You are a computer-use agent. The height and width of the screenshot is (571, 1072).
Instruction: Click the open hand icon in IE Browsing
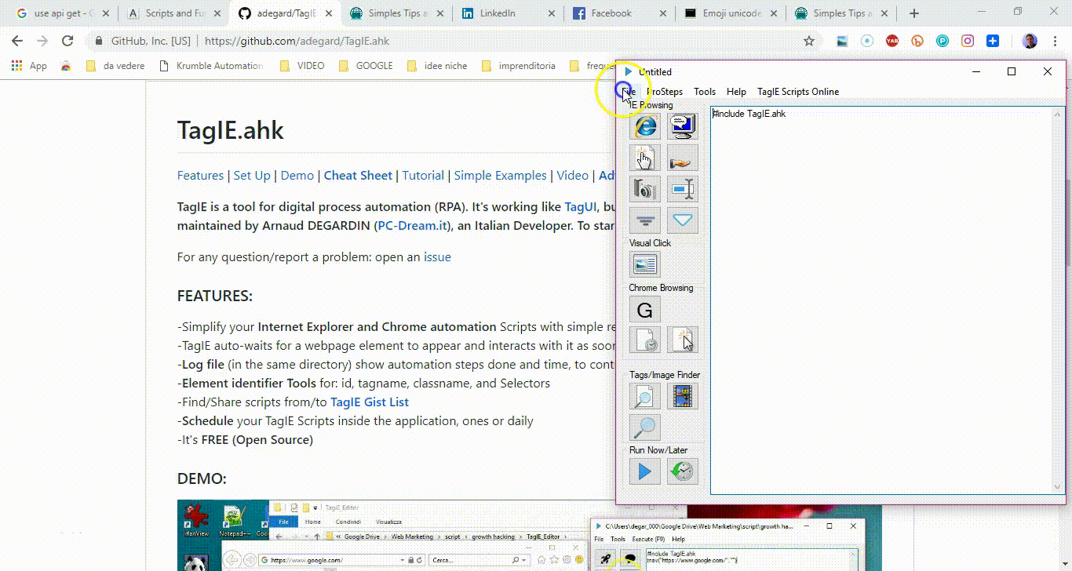pyautogui.click(x=683, y=158)
